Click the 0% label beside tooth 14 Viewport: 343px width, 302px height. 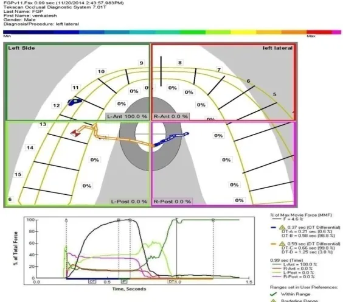94,160
